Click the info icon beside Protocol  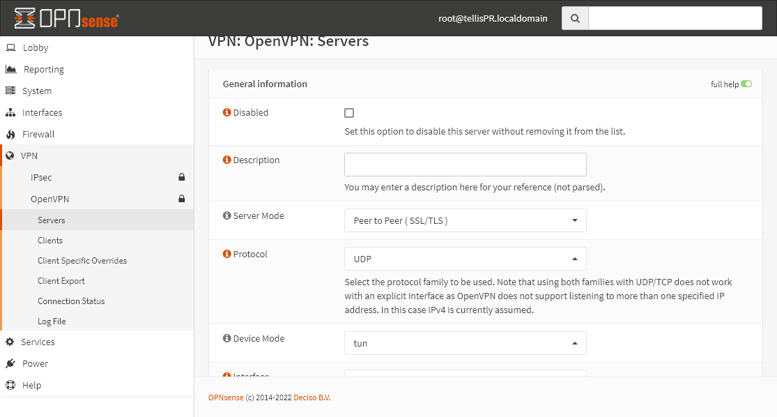tap(226, 254)
